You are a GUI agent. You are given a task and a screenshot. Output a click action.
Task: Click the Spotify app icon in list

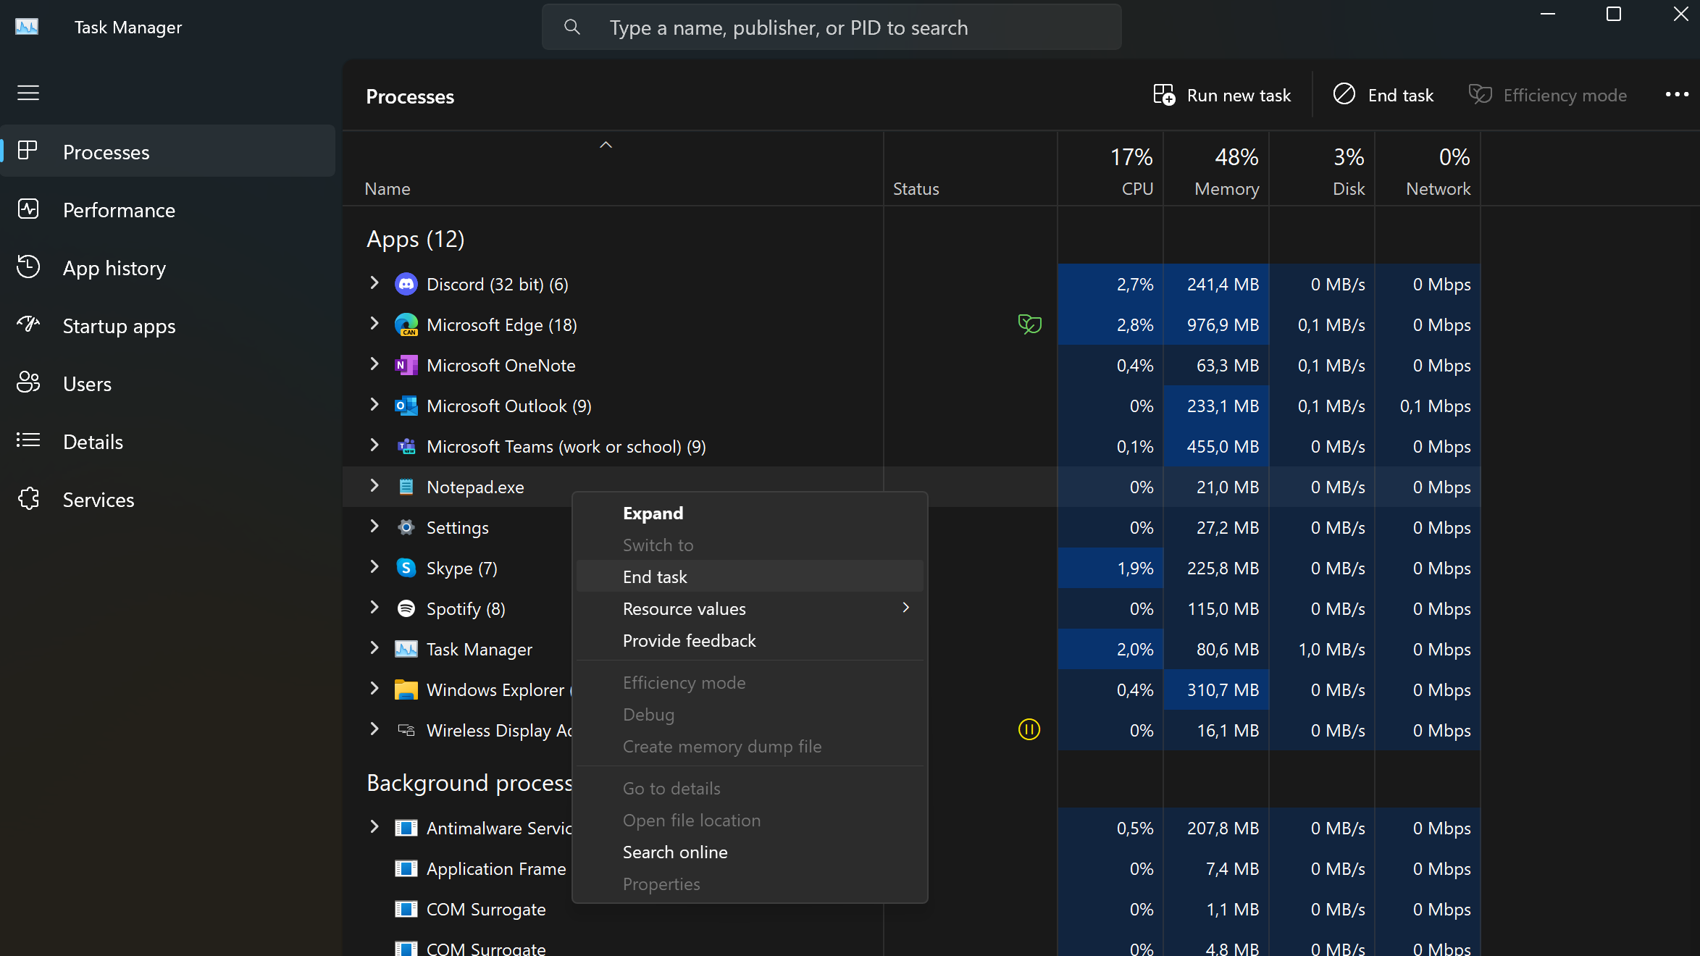[406, 608]
